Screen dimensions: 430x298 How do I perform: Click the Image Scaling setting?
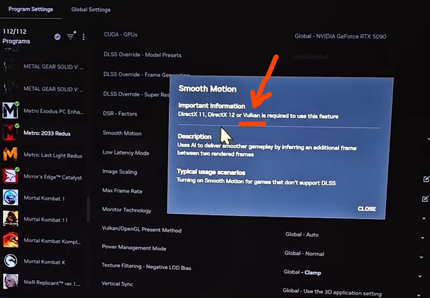point(119,172)
